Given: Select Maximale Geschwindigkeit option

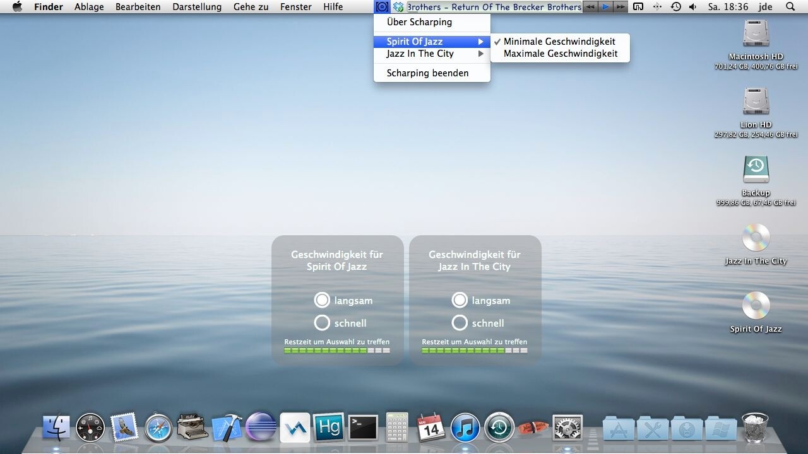Looking at the screenshot, I should 560,54.
